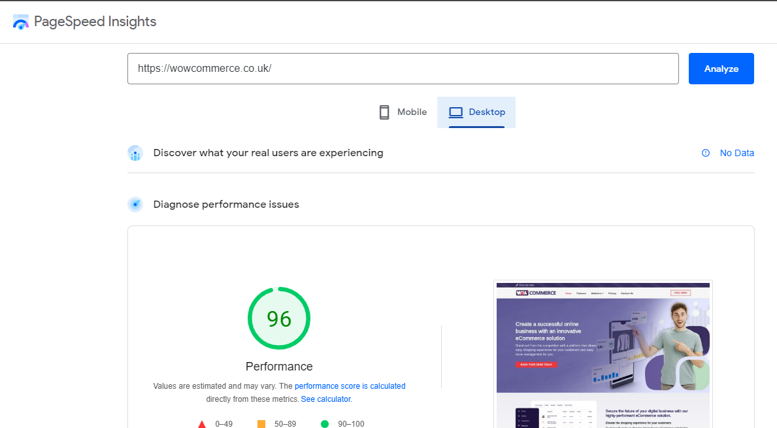The width and height of the screenshot is (777, 428).
Task: Click the green circle 90–100 legend icon
Action: (x=325, y=424)
